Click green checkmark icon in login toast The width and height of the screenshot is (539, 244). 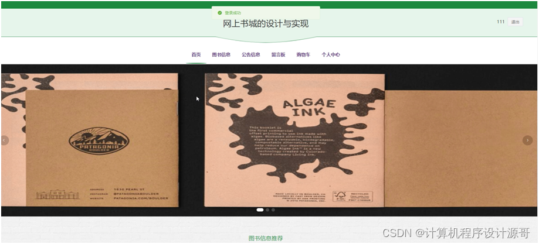point(220,13)
